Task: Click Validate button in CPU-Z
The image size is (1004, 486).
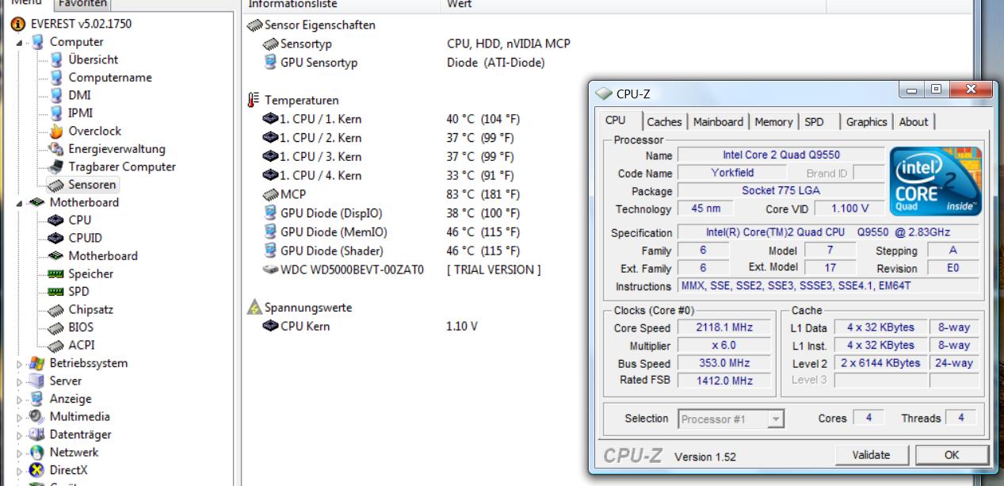Action: 870,455
